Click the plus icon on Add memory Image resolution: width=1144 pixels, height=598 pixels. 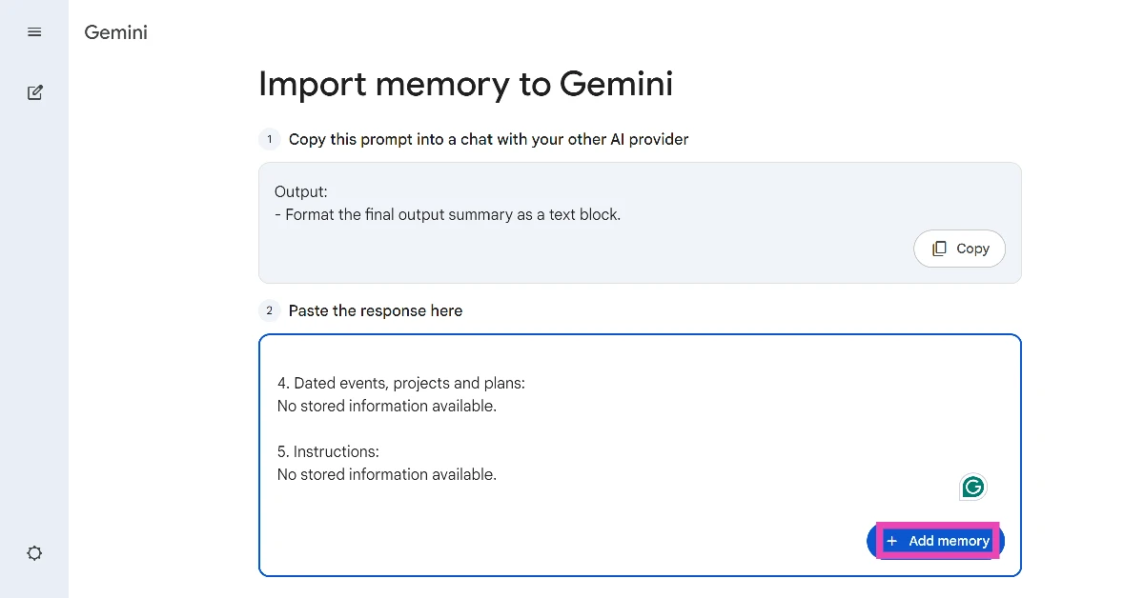pyautogui.click(x=892, y=541)
